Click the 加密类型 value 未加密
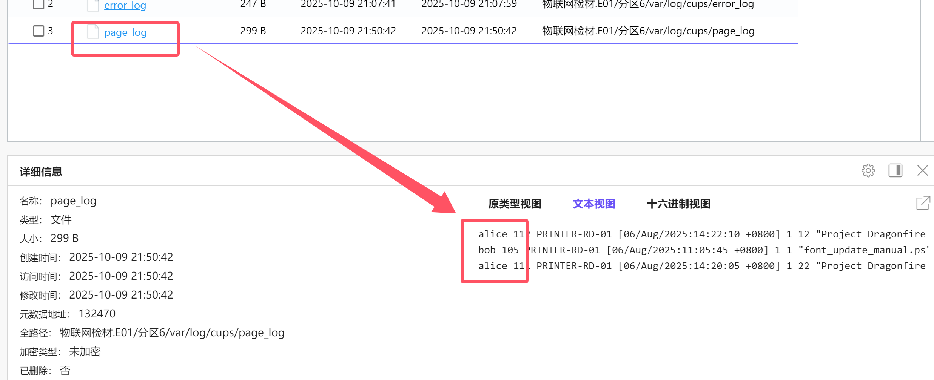 pos(85,351)
